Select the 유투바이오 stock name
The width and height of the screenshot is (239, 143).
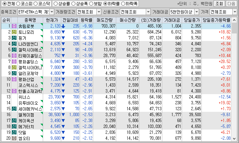(28, 103)
